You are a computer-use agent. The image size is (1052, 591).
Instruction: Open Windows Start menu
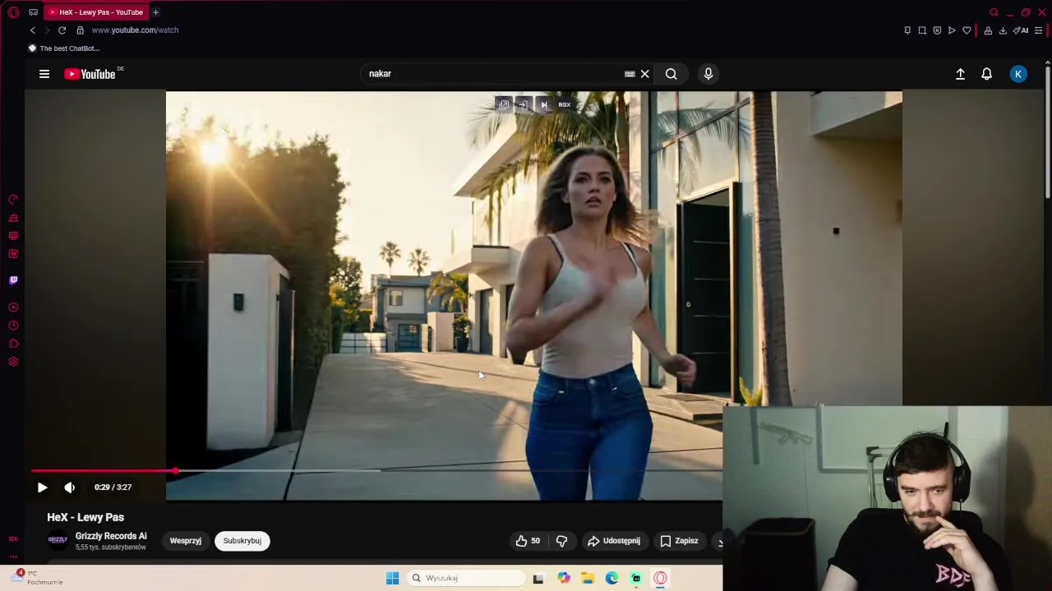tap(393, 579)
